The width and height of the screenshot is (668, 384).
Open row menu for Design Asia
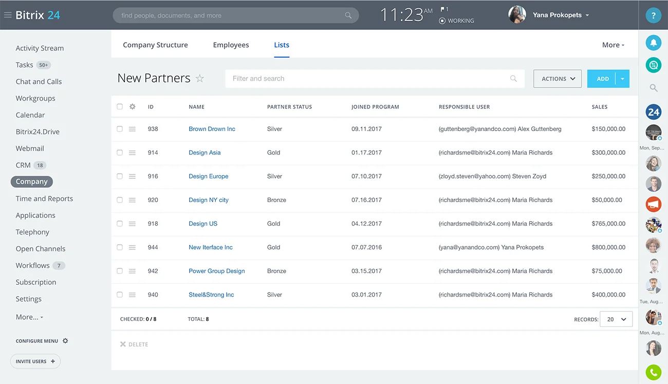coord(132,153)
